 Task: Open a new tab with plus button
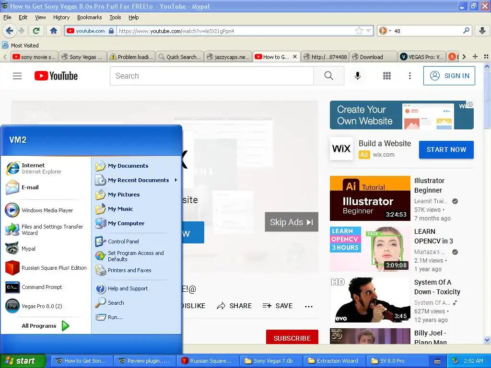pyautogui.click(x=475, y=57)
